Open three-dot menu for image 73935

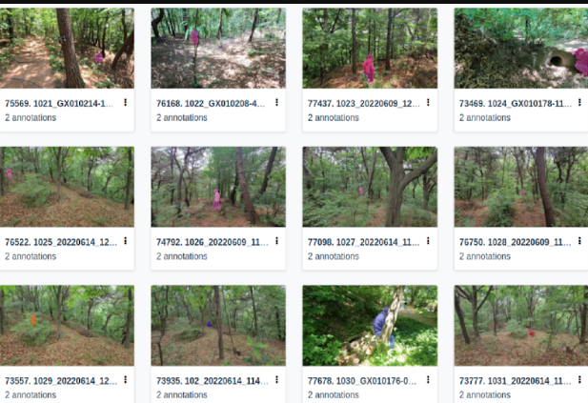click(276, 380)
